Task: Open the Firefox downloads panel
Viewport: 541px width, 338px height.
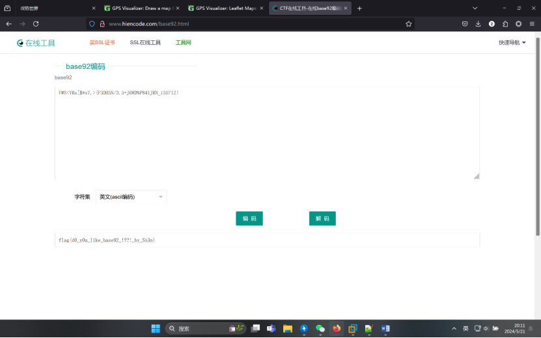Action: (478, 23)
